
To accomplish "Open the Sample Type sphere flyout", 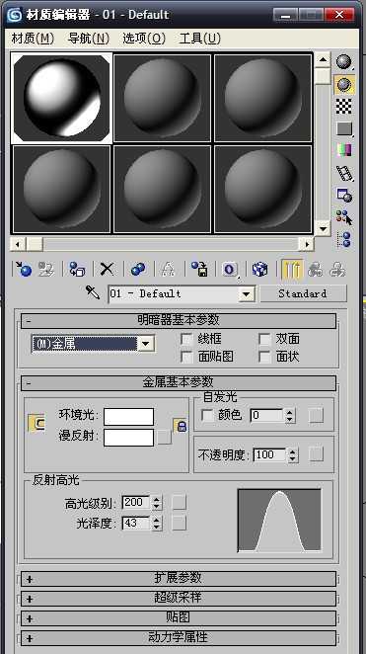I will (344, 62).
